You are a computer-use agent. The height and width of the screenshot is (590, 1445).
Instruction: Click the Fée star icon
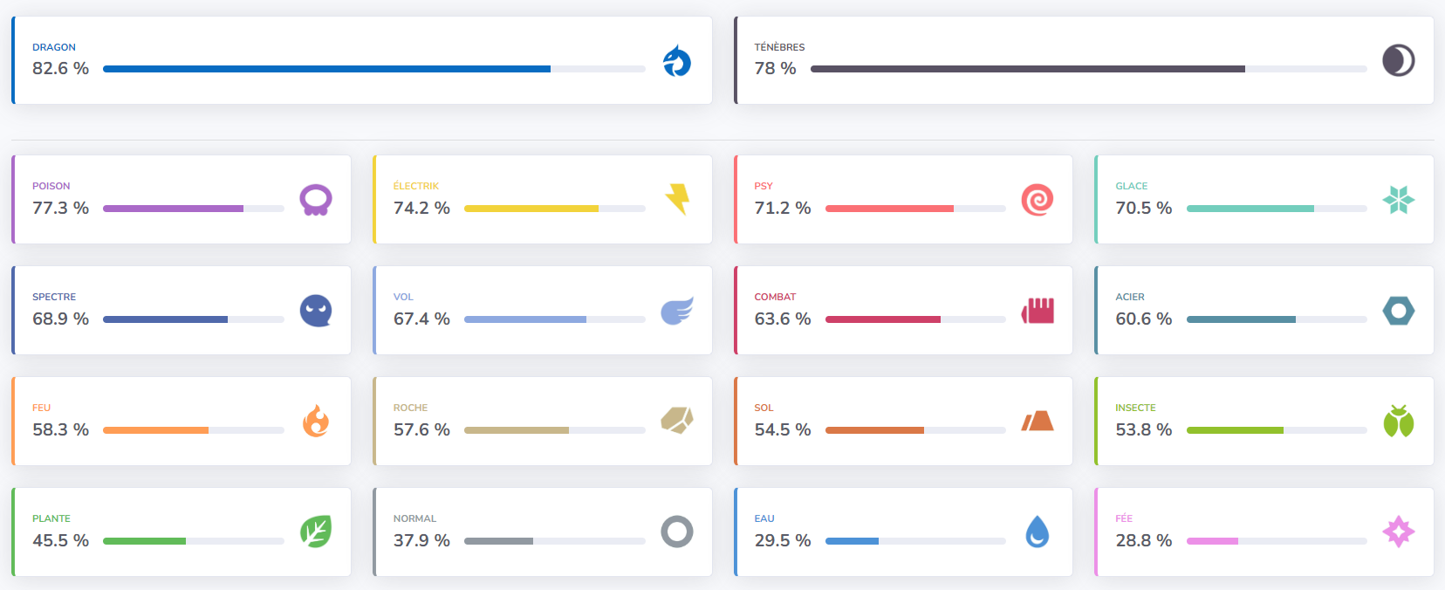pos(1398,532)
